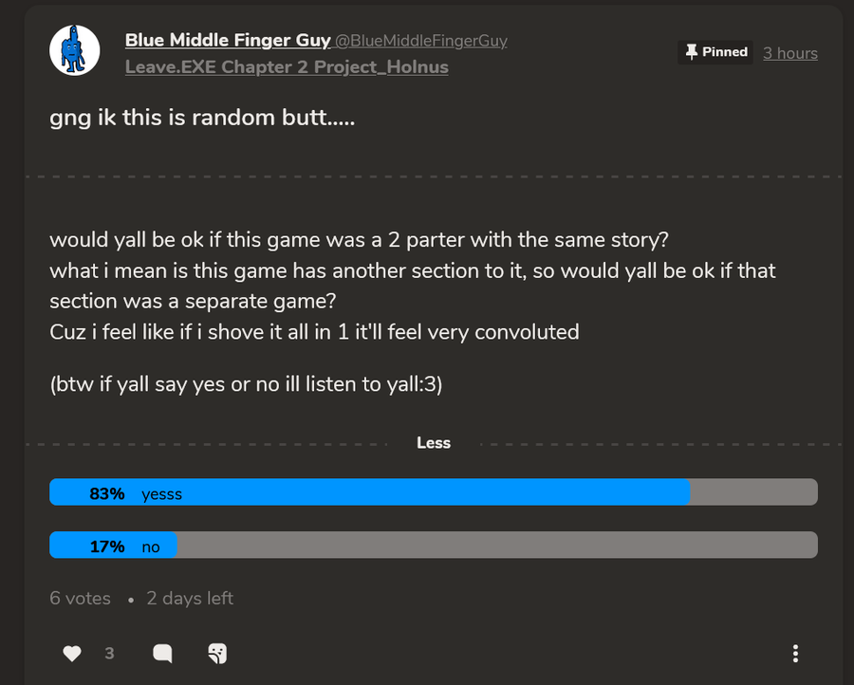854x685 pixels.
Task: Open comments via the speech bubble icon
Action: point(162,653)
